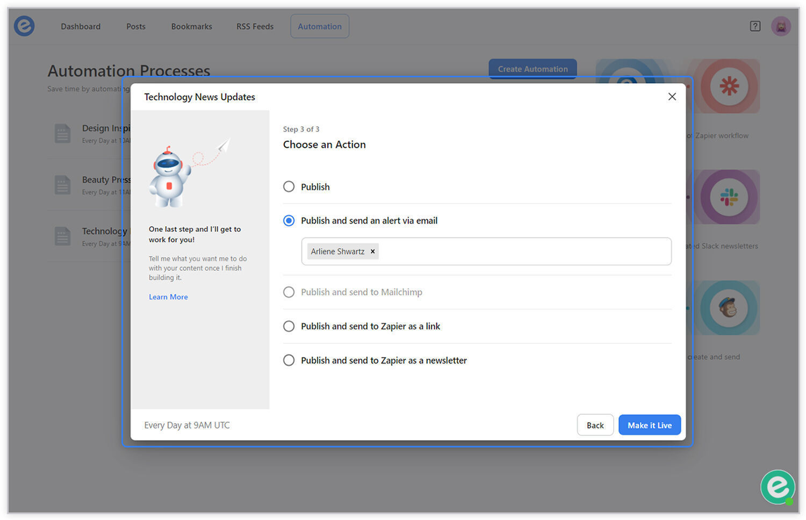
Task: Open the help question mark icon
Action: tap(755, 26)
